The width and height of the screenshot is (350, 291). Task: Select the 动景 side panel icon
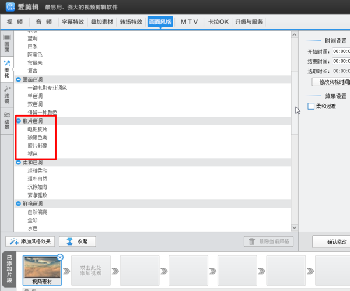7,121
